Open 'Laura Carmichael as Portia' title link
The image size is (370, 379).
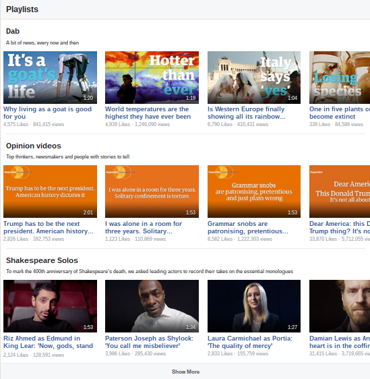pos(250,342)
